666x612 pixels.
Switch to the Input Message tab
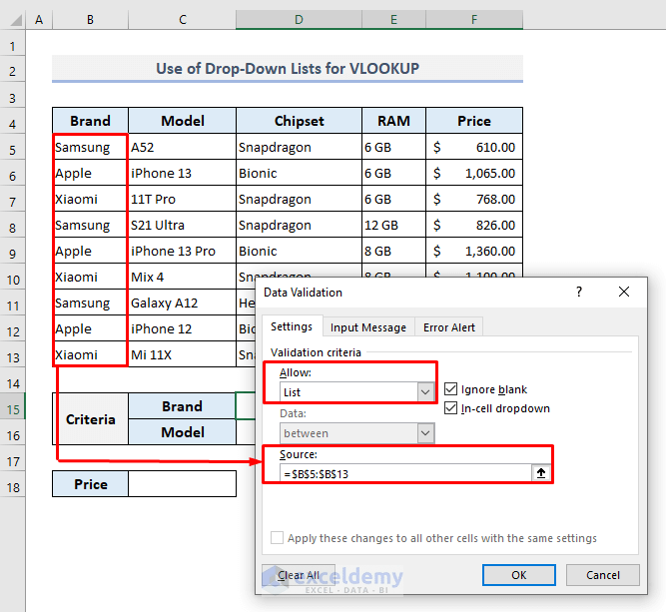[367, 327]
